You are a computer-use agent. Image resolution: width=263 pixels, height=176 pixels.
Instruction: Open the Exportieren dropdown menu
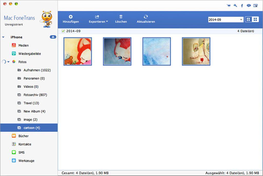(98, 19)
